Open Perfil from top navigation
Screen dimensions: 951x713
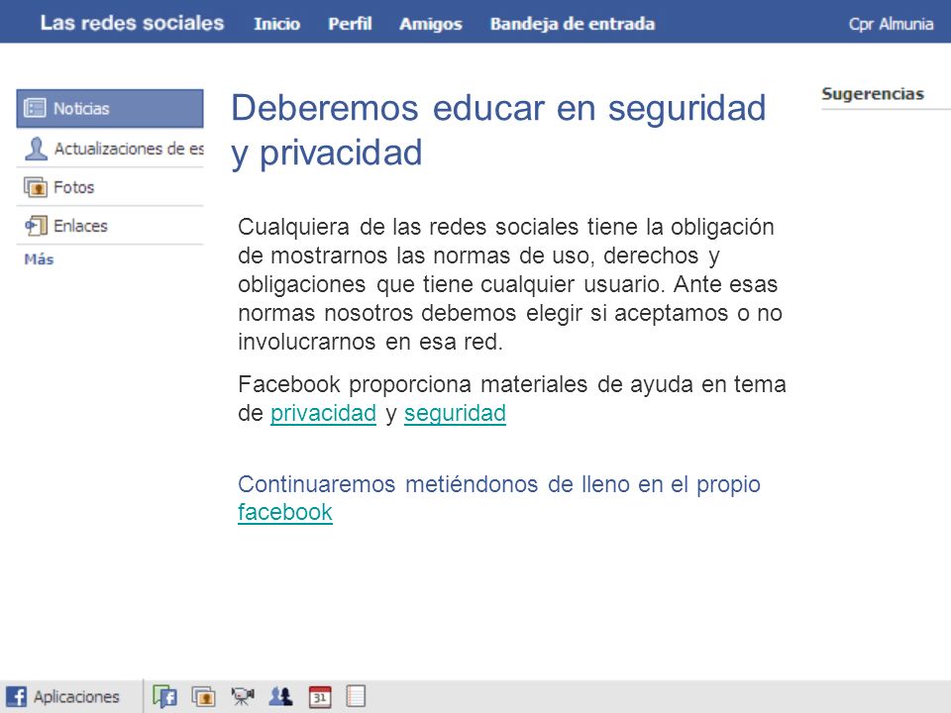coord(350,24)
